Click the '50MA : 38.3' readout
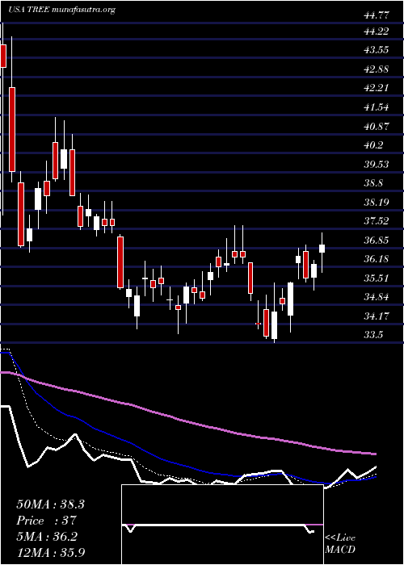 pos(50,504)
